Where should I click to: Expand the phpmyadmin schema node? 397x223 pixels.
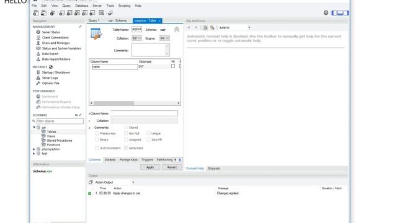coord(34,149)
